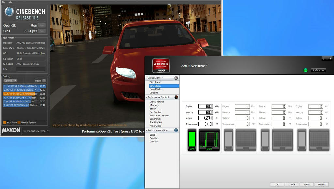Click the AMD OverDrive help question mark
Viewport: 334px width, 189px height.
point(323,59)
